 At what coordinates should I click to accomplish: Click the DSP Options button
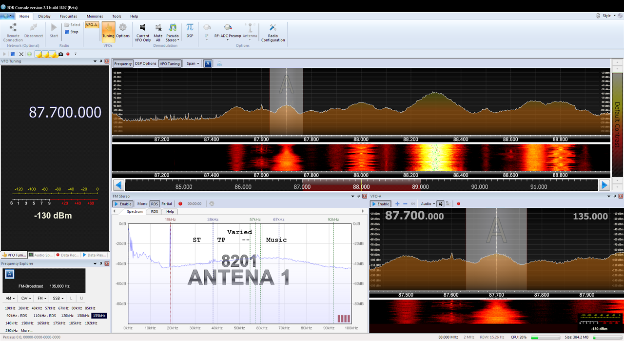[146, 63]
